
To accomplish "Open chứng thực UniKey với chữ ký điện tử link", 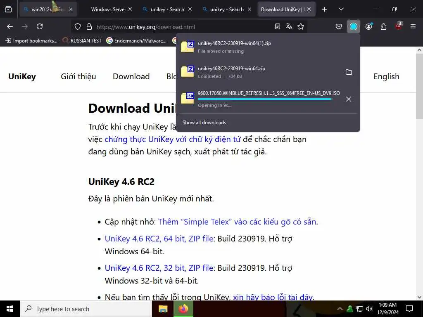I will [173, 139].
